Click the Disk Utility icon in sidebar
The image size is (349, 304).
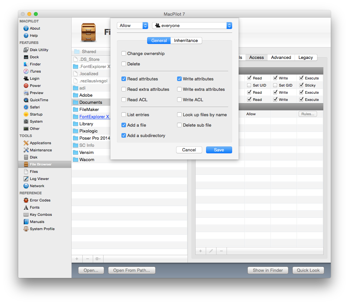pyautogui.click(x=26, y=50)
